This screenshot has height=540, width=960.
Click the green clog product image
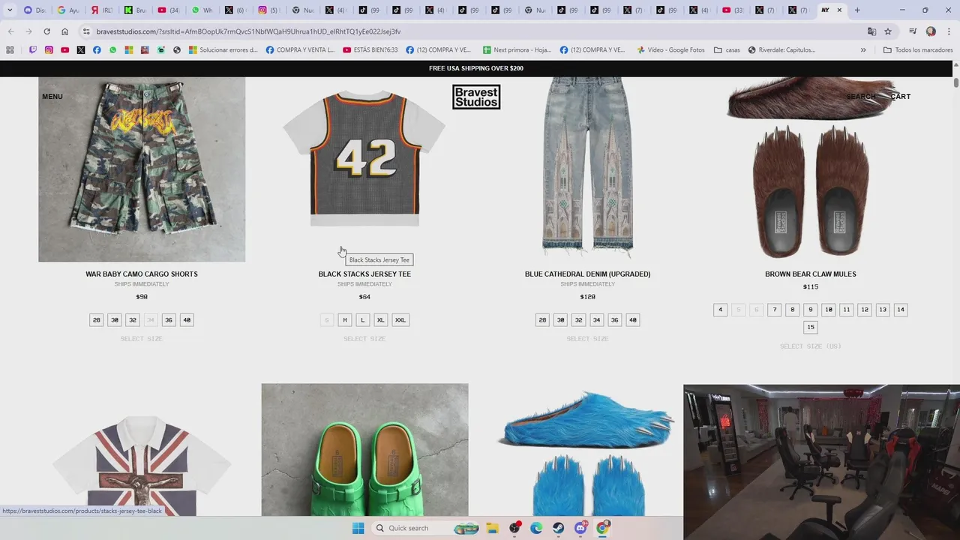[x=365, y=450]
